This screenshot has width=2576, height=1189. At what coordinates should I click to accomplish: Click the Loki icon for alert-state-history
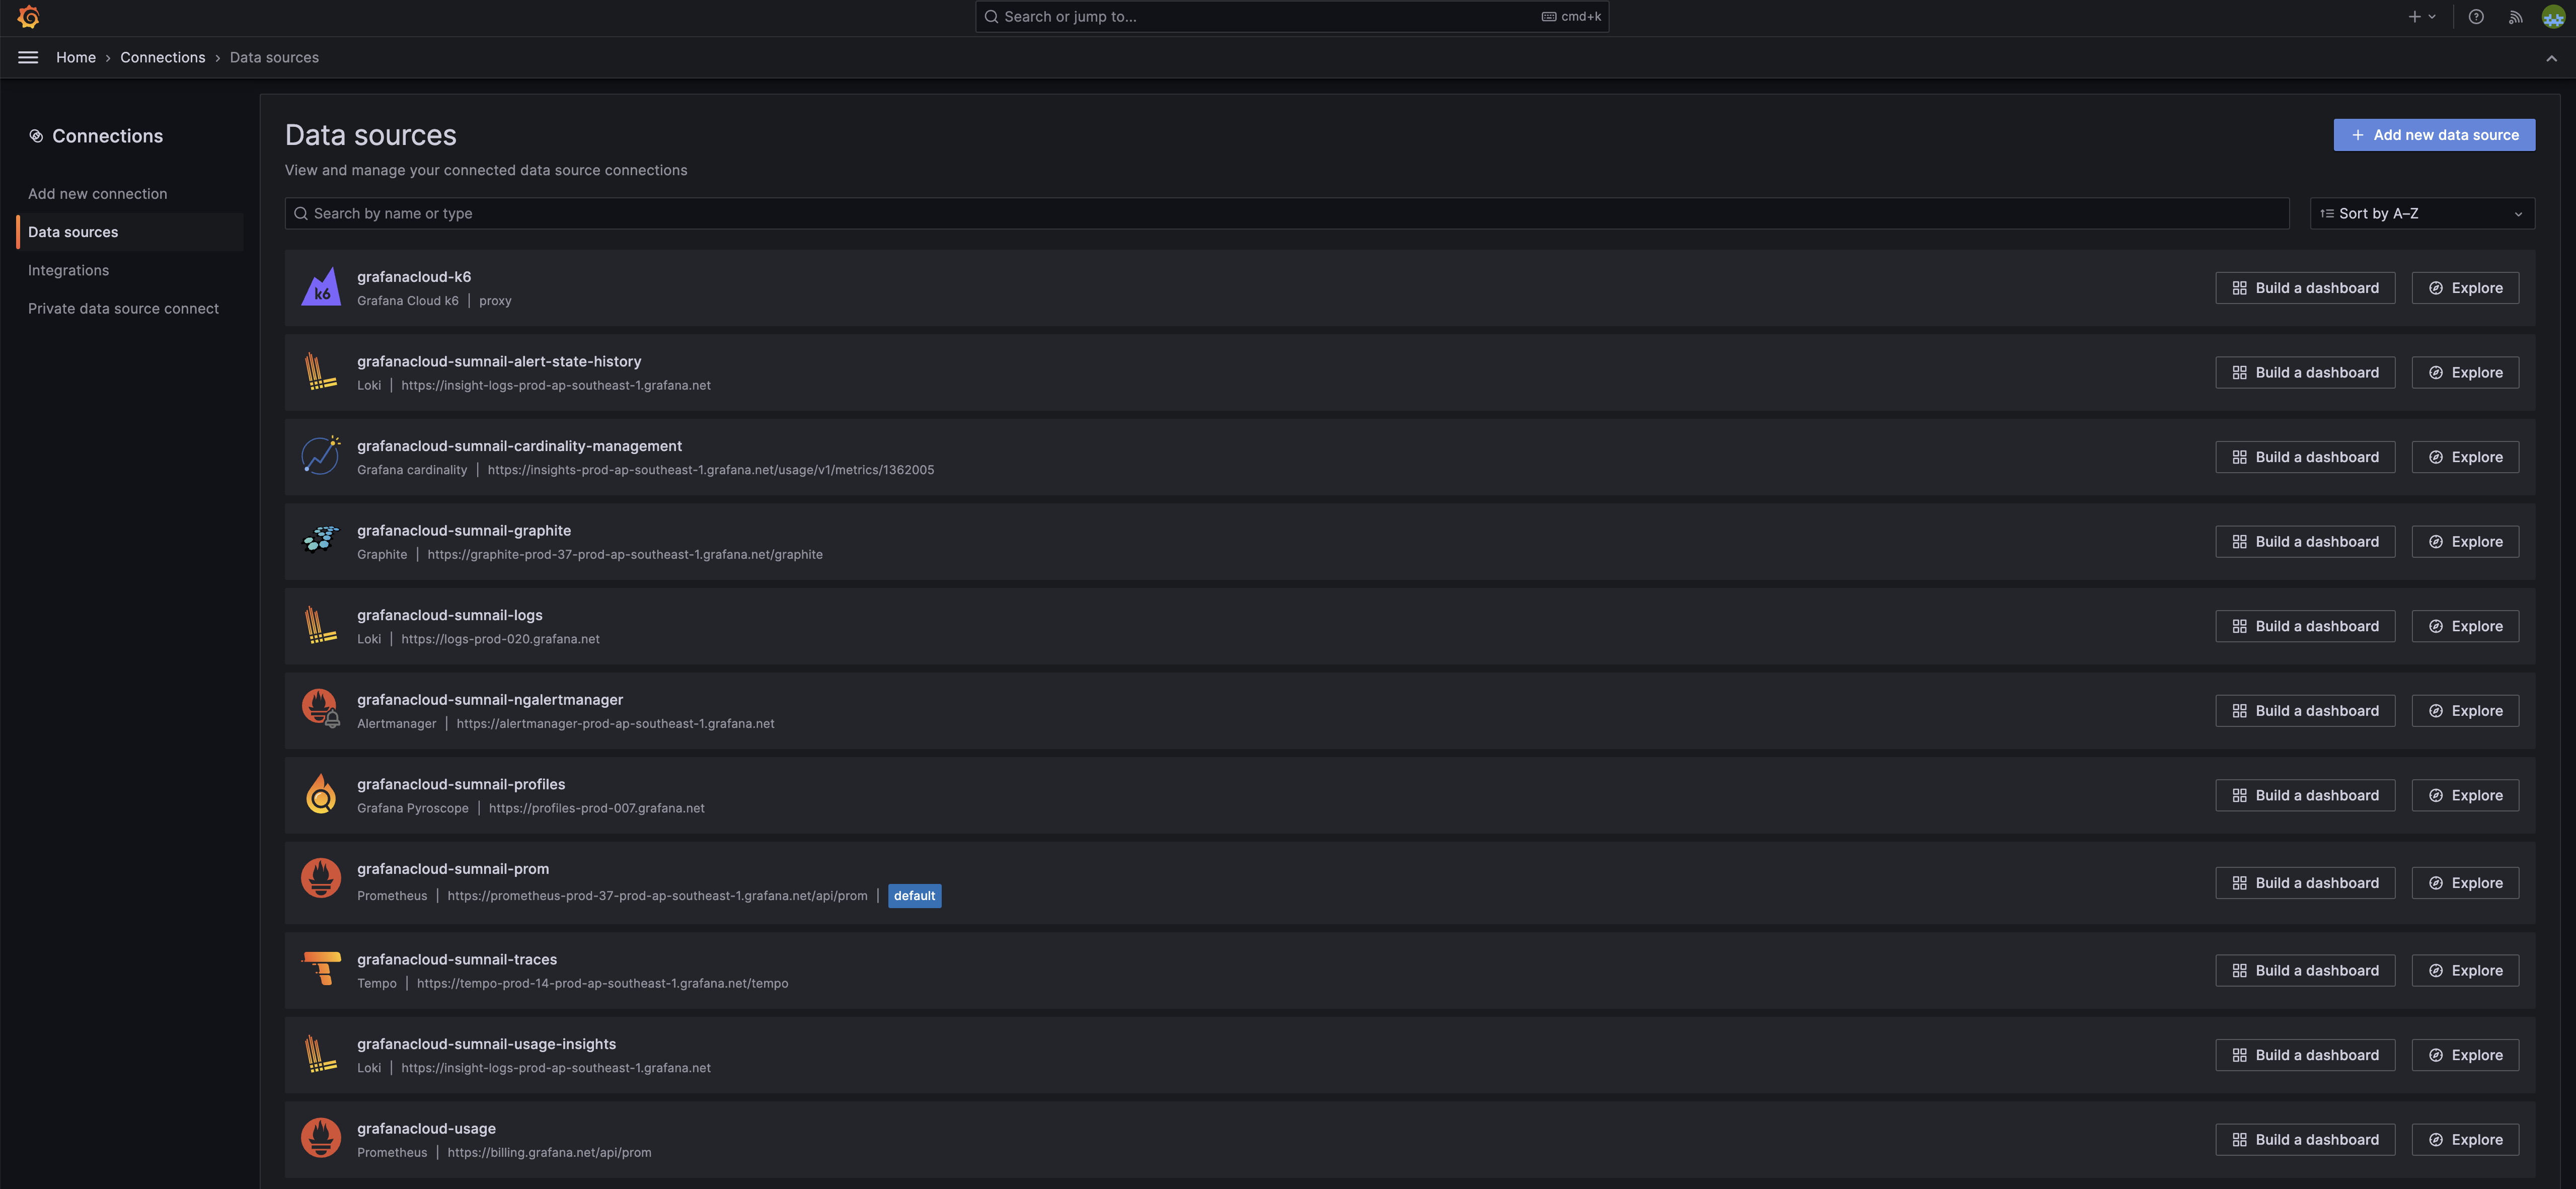click(321, 372)
